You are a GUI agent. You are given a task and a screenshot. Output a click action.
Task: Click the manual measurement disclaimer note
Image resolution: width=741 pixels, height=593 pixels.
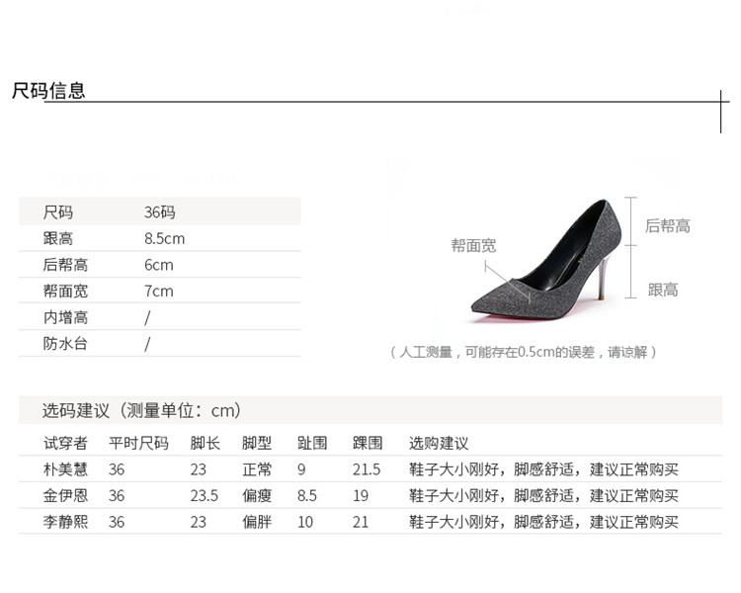(x=524, y=352)
